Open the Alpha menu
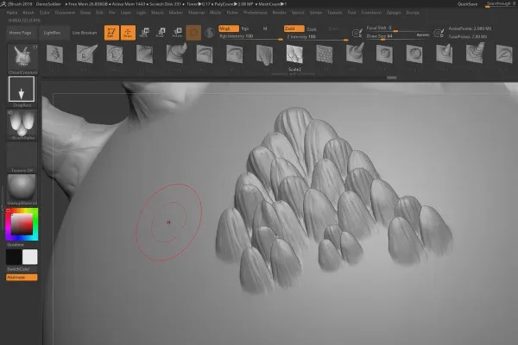The image size is (518, 345). click(12, 13)
